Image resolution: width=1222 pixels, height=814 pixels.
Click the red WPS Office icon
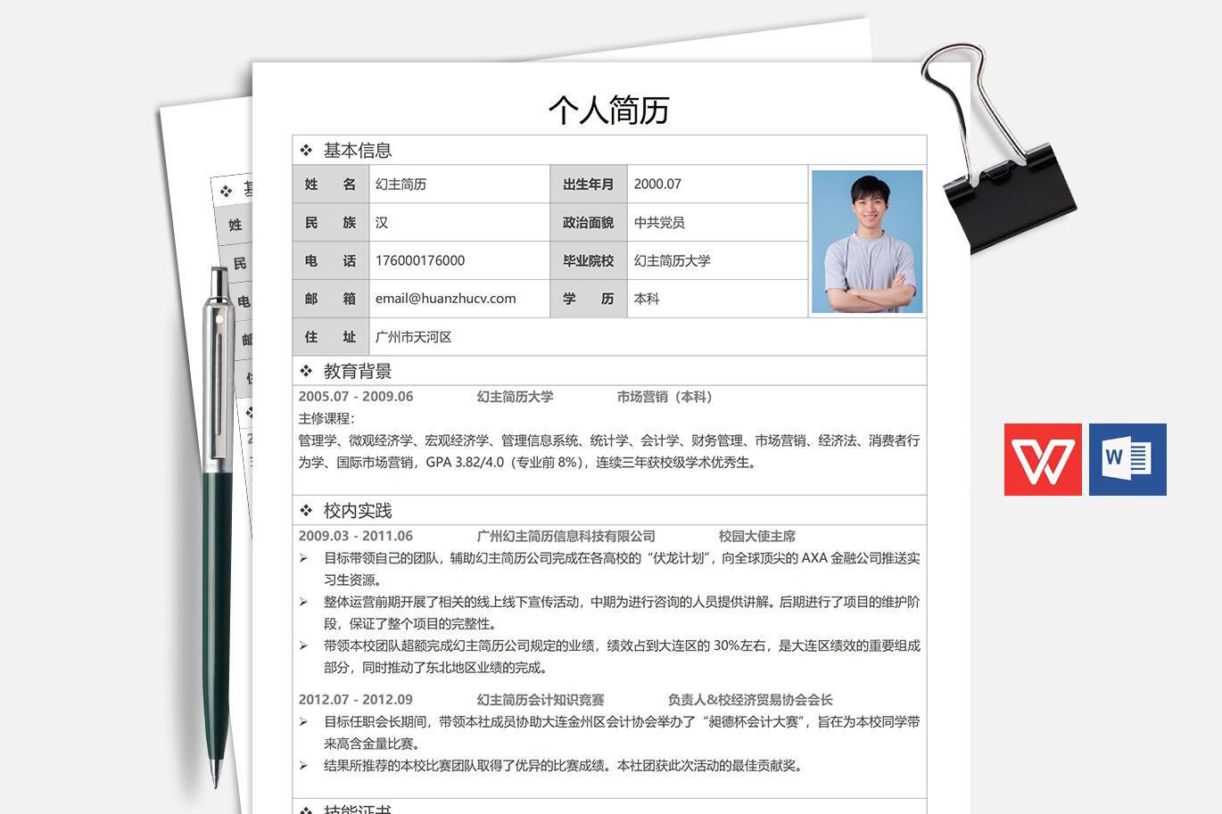click(1043, 460)
